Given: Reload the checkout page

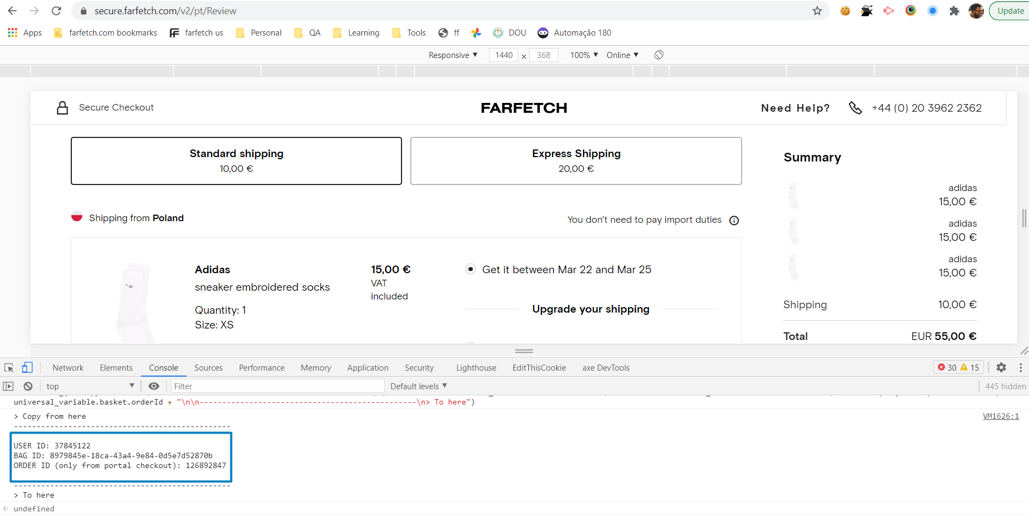Looking at the screenshot, I should point(56,11).
